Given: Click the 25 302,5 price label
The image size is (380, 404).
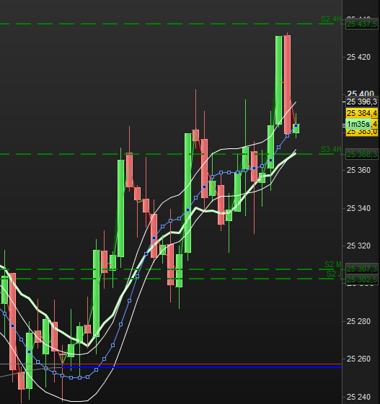Looking at the screenshot, I should 362,279.
